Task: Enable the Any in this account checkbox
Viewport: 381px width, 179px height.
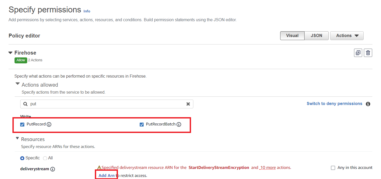Action: (333, 168)
